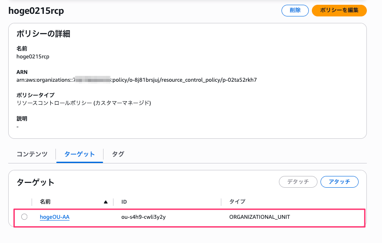382x243 pixels.
Task: Click the ou-s4h9-cwli3y2y ID cell
Action: (x=143, y=217)
